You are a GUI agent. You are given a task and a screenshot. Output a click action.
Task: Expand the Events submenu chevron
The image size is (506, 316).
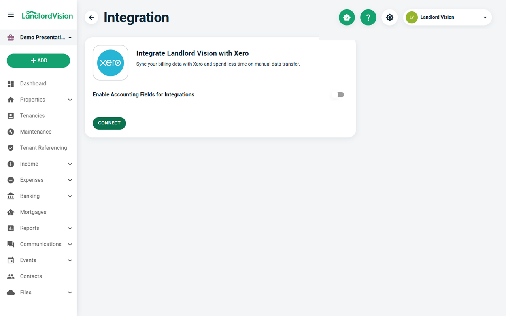click(70, 261)
